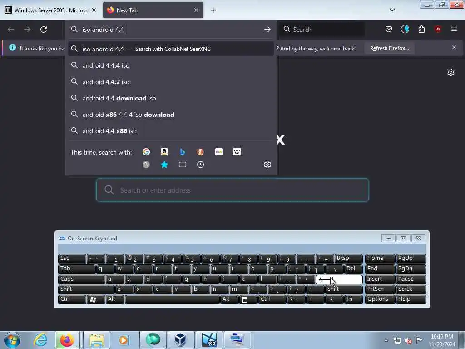Click the address bar with iso android 4.4
465x349 pixels.
tap(171, 30)
